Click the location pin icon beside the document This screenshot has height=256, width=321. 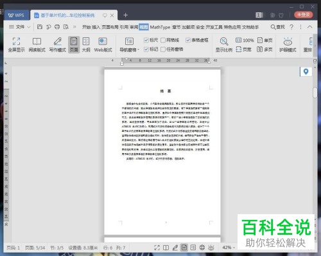point(306,71)
